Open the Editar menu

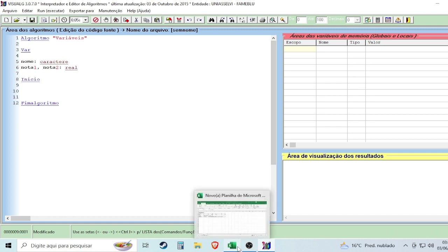pyautogui.click(x=27, y=11)
